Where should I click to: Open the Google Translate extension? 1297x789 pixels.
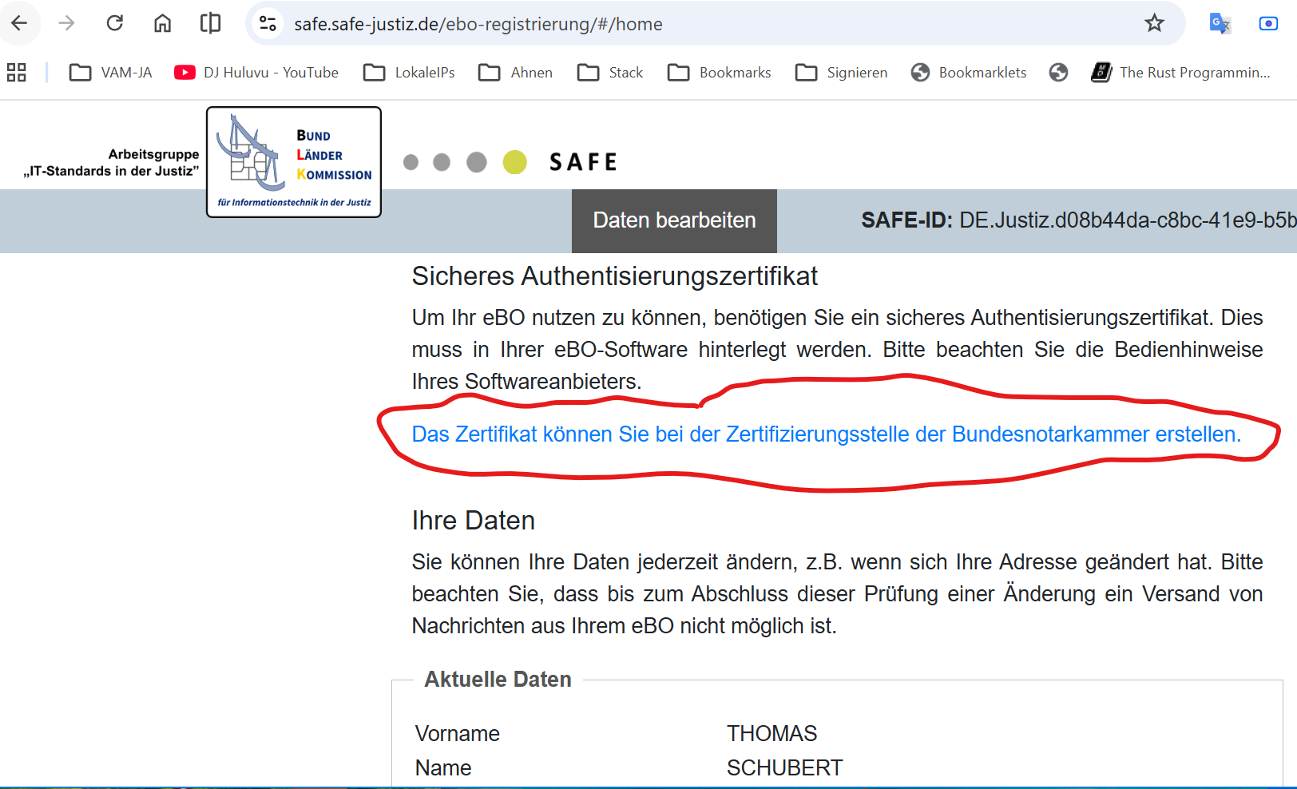coord(1220,23)
